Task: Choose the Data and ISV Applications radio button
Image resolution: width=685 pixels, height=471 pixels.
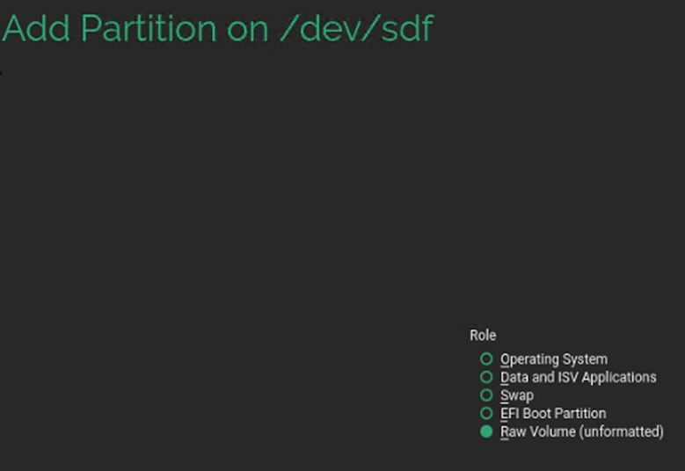Action: (x=486, y=377)
